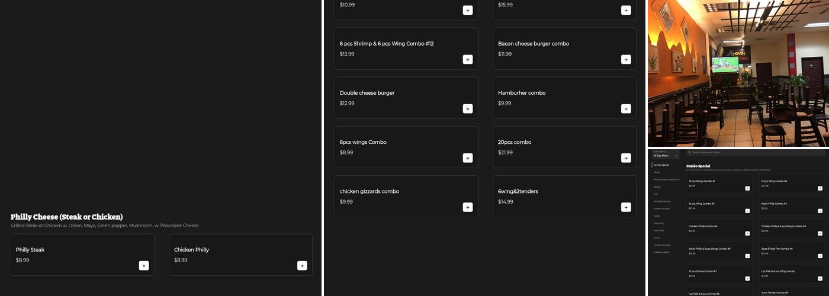The width and height of the screenshot is (829, 296).
Task: Add 10 pcs Wings Combo #1
Action: coord(747,188)
